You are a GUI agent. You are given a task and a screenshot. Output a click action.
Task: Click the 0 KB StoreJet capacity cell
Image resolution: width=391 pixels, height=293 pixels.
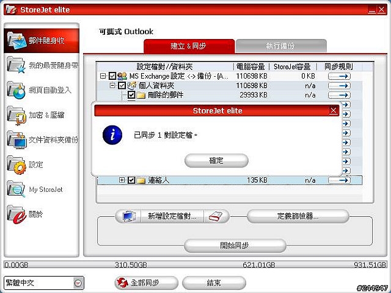[x=308, y=76]
